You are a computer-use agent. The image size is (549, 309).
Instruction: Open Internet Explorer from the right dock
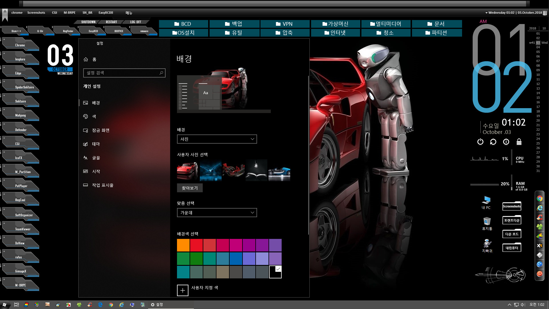point(540,208)
